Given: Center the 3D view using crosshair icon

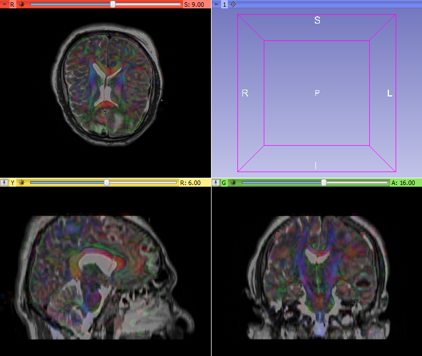Looking at the screenshot, I should coord(233,4).
